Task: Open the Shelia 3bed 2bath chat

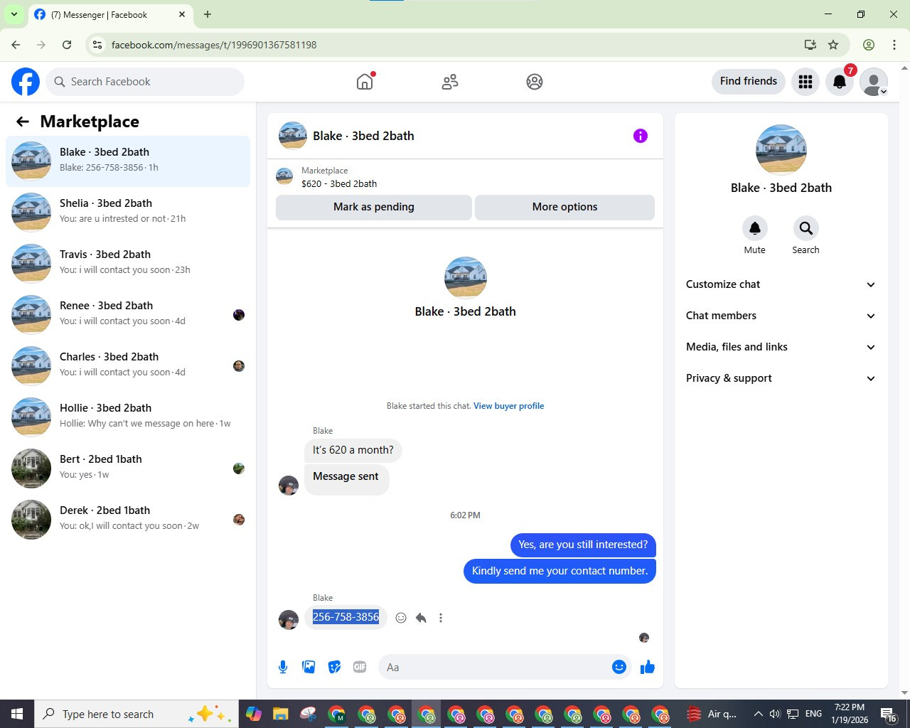Action: [x=128, y=213]
